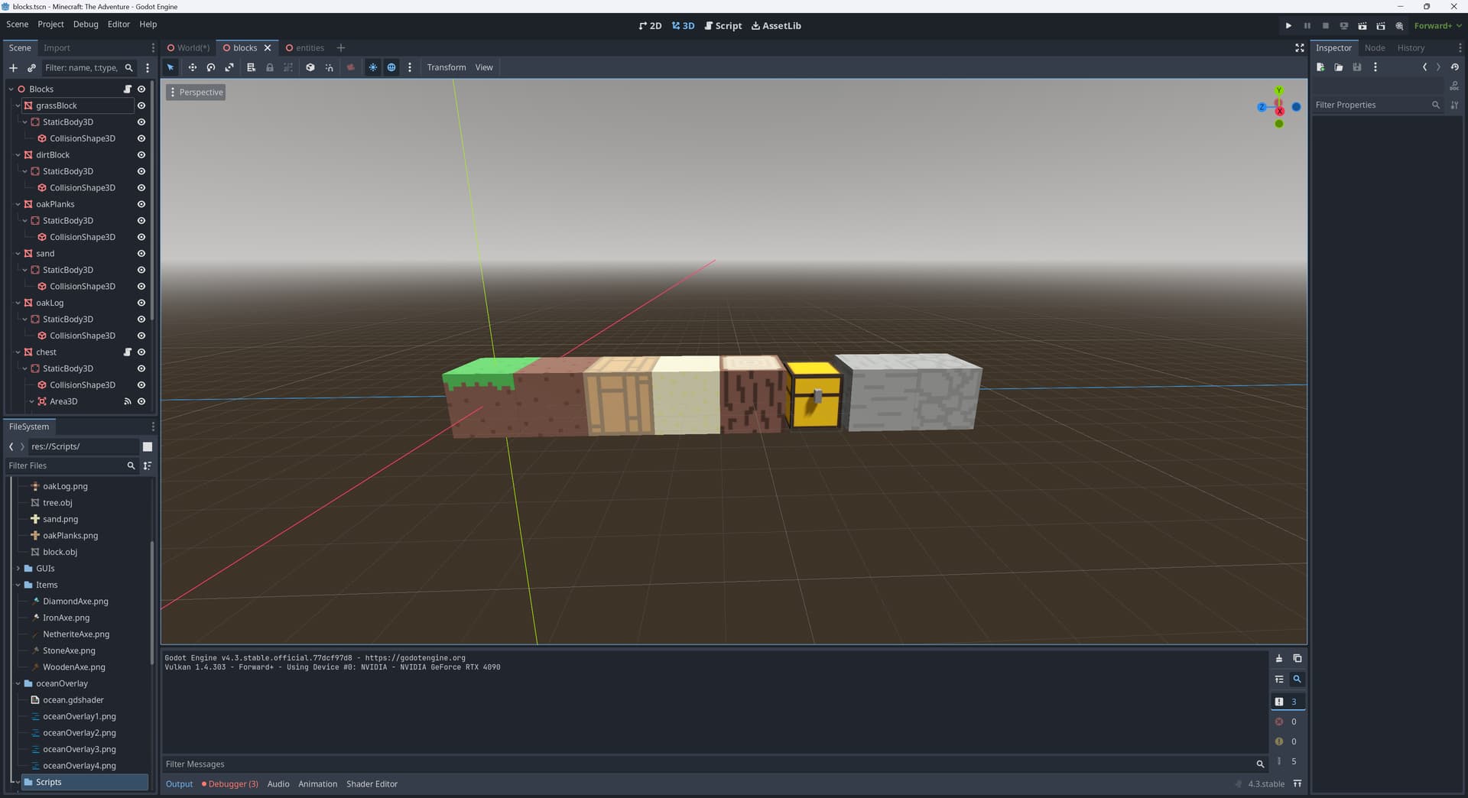This screenshot has height=798, width=1468.
Task: Toggle Use Local Space cube icon
Action: [x=310, y=67]
